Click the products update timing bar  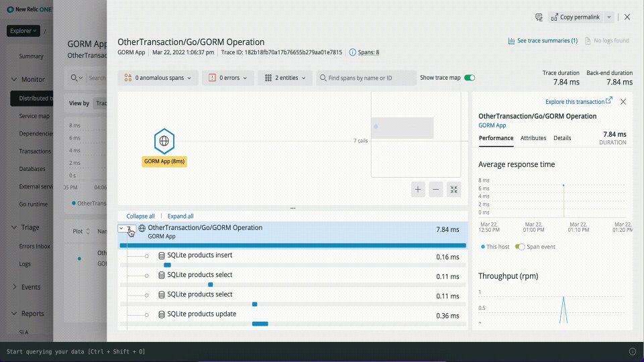(x=260, y=324)
